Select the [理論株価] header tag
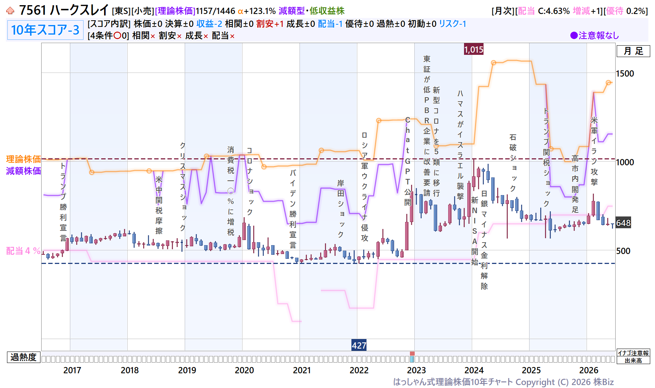 pyautogui.click(x=175, y=11)
